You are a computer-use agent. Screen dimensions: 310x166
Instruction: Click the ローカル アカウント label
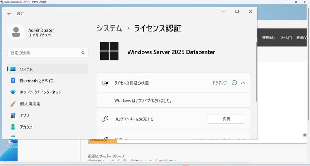[x=40, y=35]
